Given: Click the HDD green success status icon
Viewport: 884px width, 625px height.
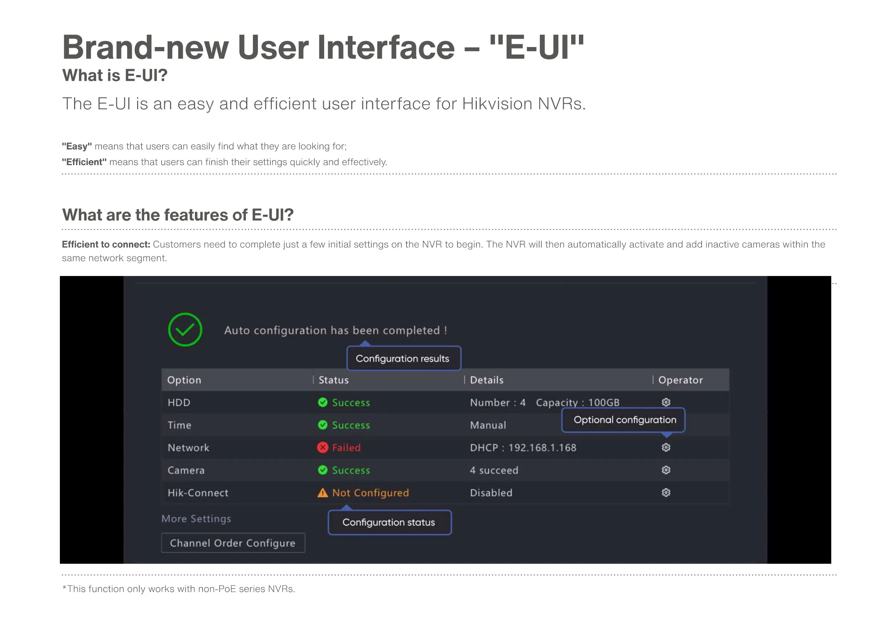Looking at the screenshot, I should tap(323, 402).
